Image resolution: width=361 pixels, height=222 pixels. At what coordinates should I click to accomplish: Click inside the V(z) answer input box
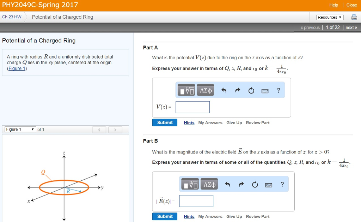[192, 107]
